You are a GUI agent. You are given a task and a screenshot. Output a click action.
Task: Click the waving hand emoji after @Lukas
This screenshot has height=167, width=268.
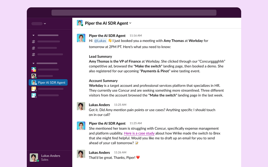[x=110, y=41]
